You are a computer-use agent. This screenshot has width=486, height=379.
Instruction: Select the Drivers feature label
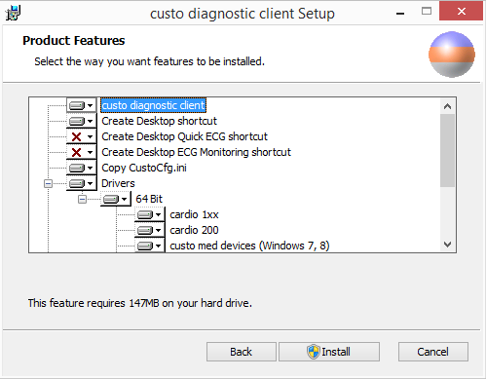click(118, 183)
